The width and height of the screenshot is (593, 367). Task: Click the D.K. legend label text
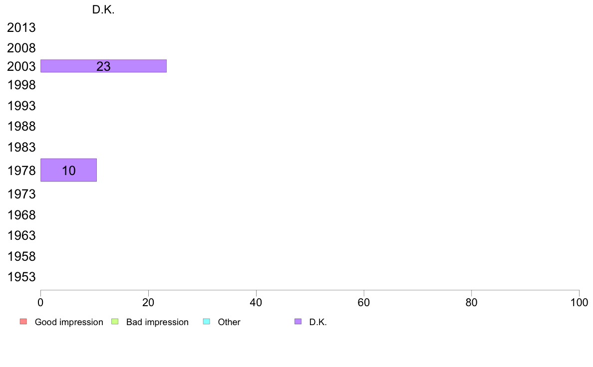tap(317, 322)
